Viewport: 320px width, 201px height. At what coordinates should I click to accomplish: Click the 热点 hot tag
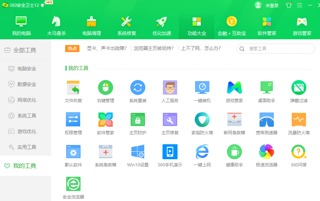[72, 49]
